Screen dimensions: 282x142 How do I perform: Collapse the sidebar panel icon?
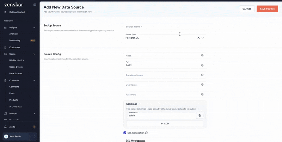(x=35, y=5)
